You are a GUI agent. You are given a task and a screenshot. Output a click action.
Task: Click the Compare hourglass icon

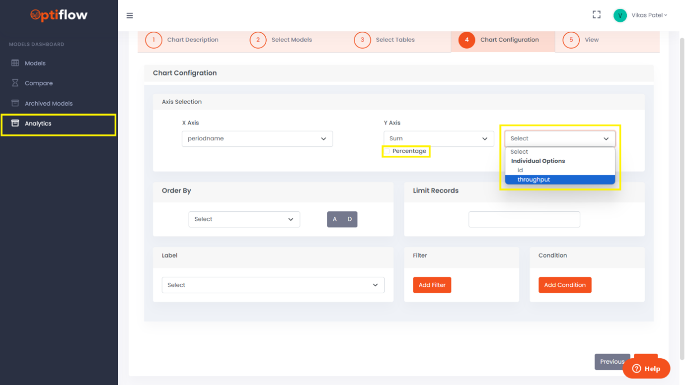tap(15, 83)
